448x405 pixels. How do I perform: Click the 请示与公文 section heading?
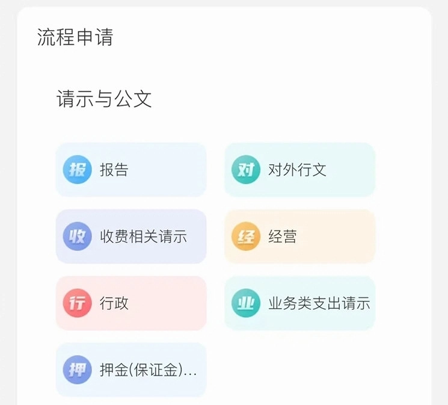tap(104, 99)
